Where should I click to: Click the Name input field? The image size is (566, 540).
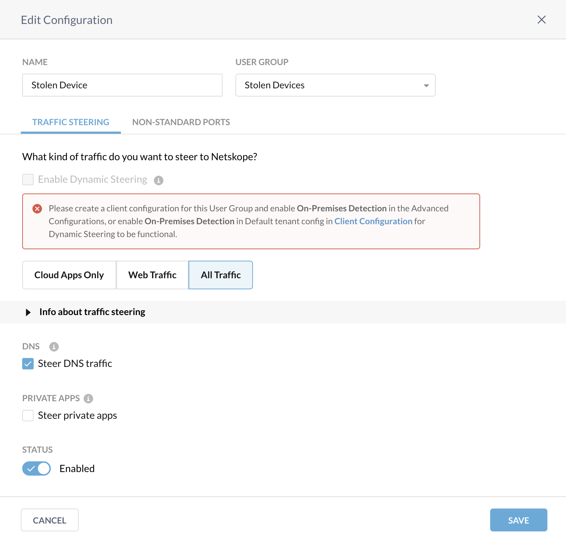(122, 85)
